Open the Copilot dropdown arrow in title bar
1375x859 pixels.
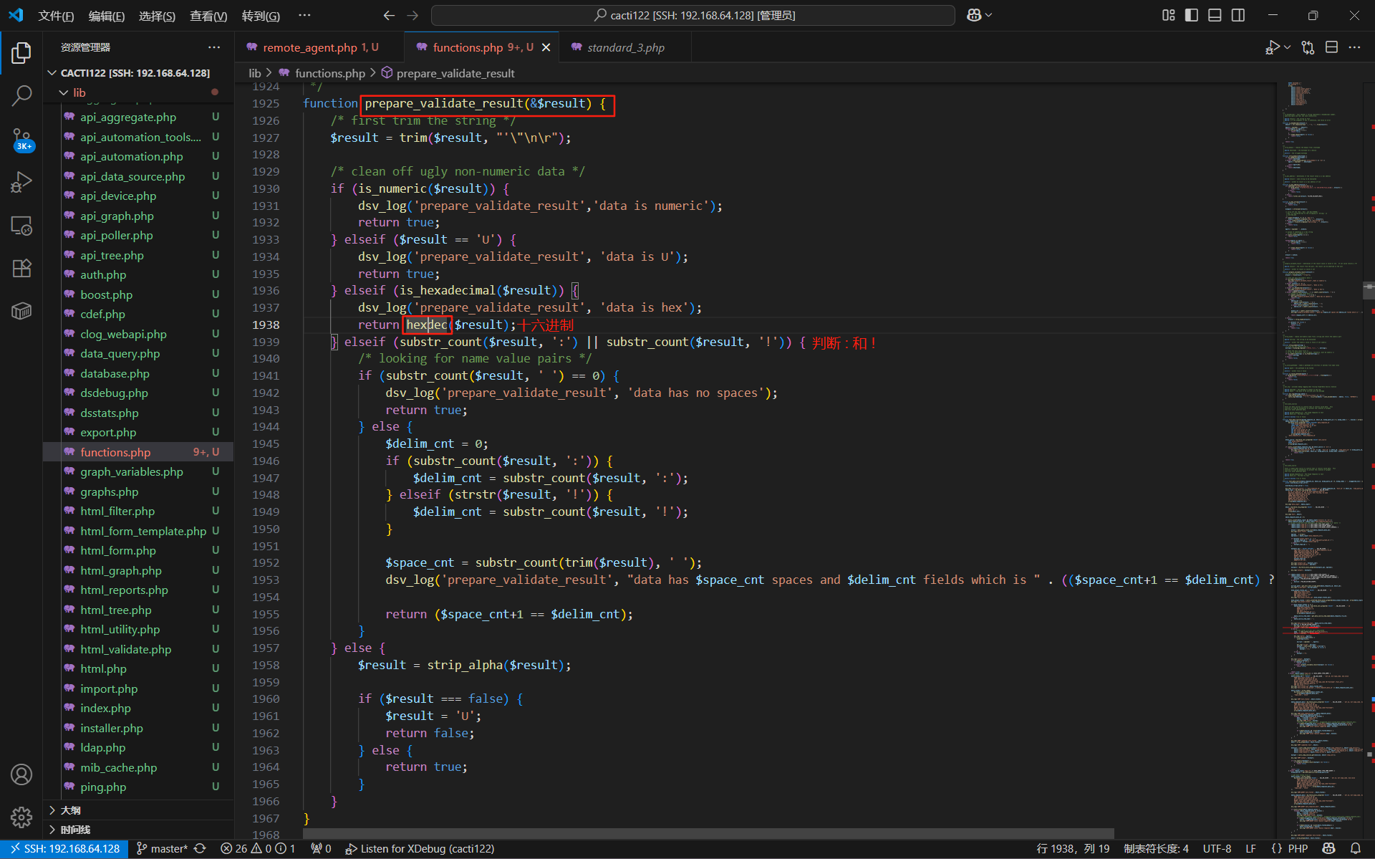coord(990,15)
